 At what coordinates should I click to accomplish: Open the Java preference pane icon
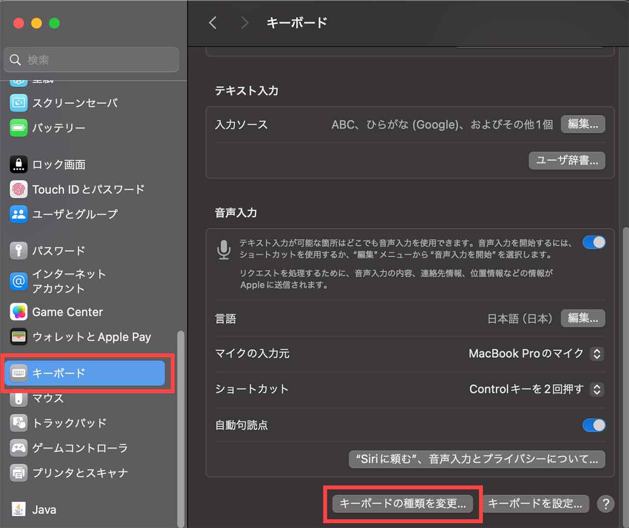point(18,509)
